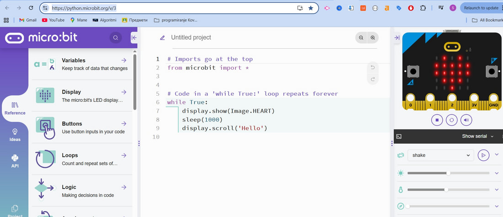Open the Gmail bookmark
The image size is (503, 217).
(x=28, y=20)
